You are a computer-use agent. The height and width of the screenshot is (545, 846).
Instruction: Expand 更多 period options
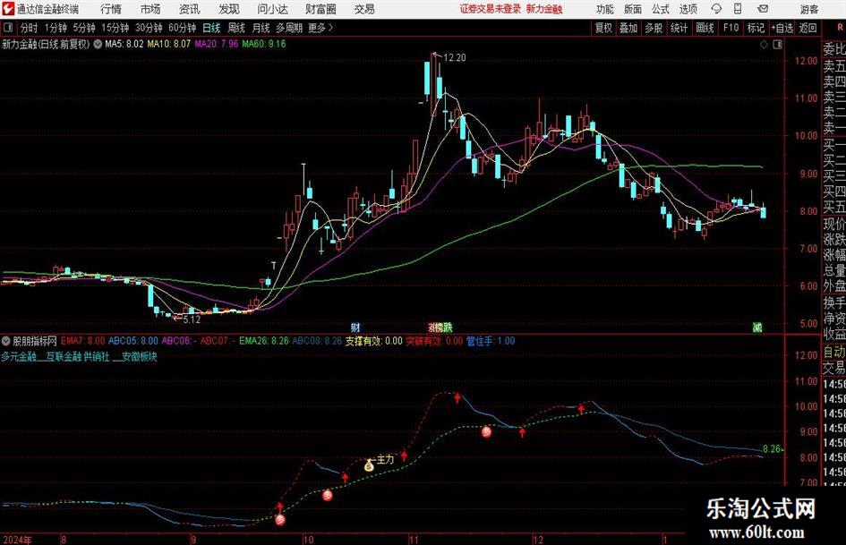tap(320, 28)
